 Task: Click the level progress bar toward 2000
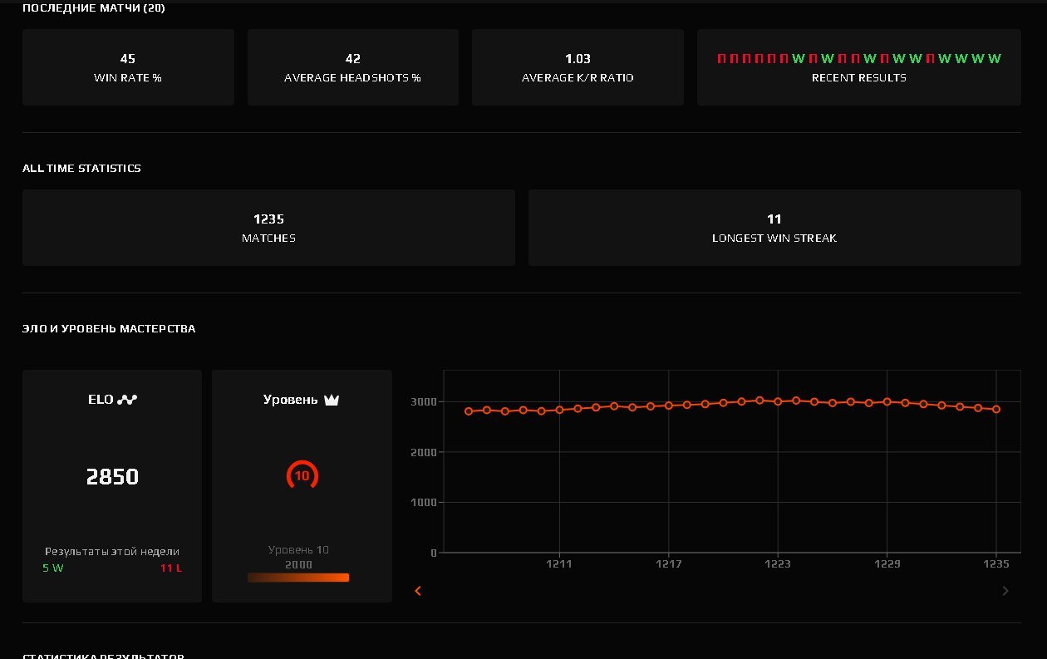299,577
